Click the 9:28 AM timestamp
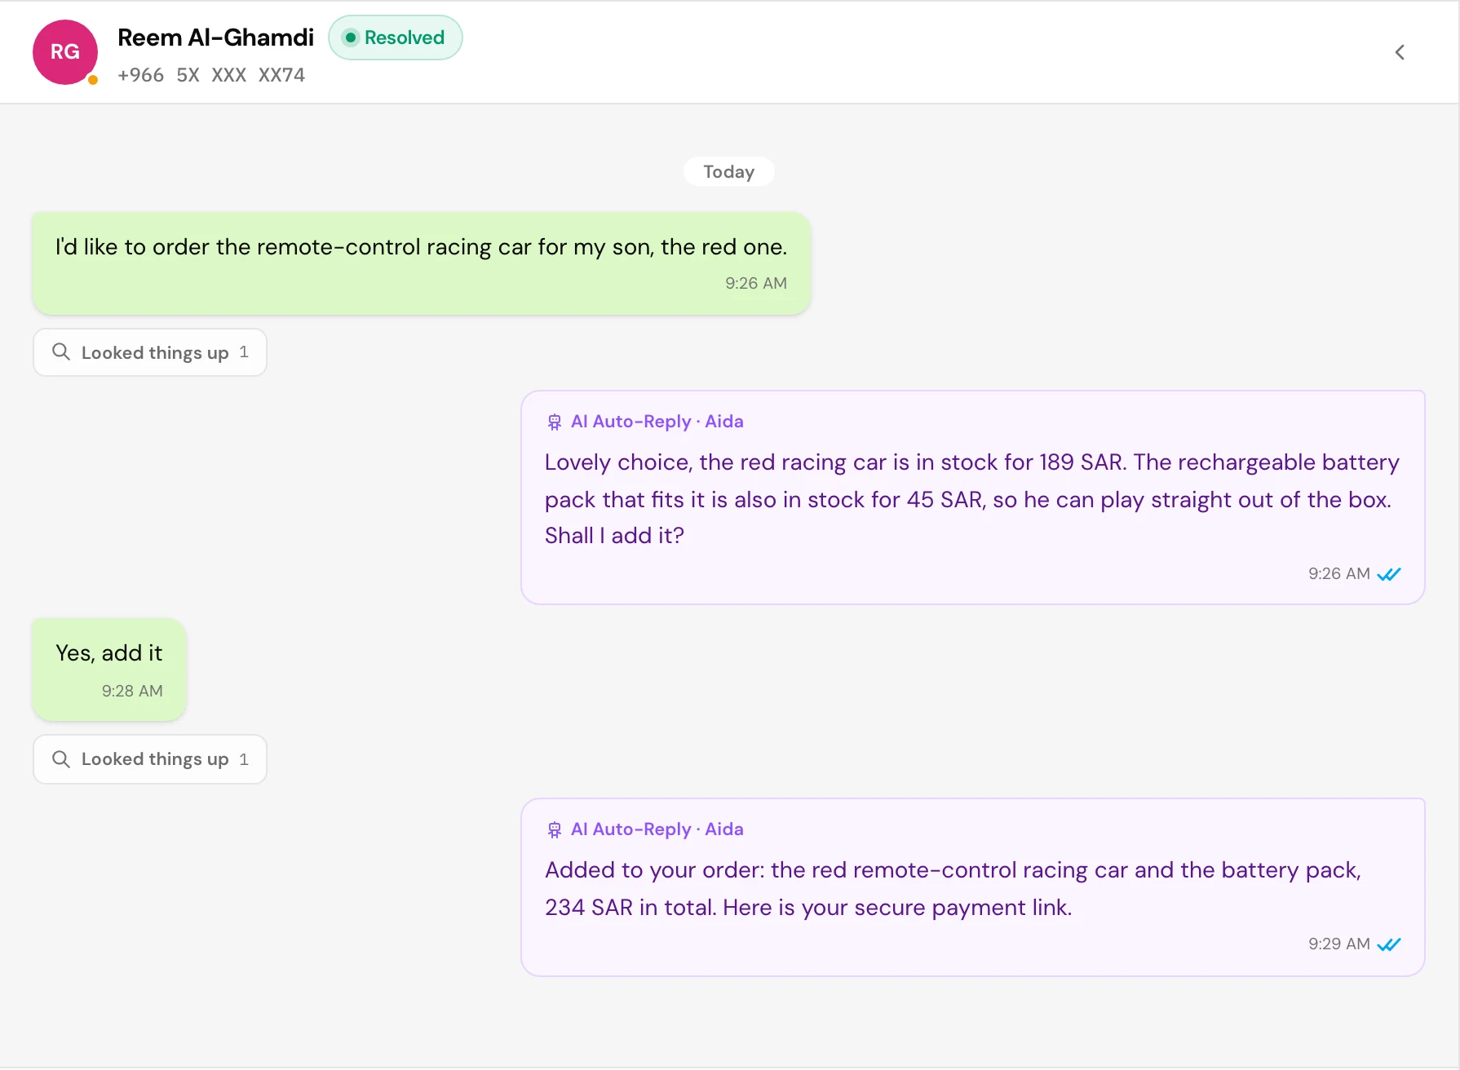 coord(132,691)
